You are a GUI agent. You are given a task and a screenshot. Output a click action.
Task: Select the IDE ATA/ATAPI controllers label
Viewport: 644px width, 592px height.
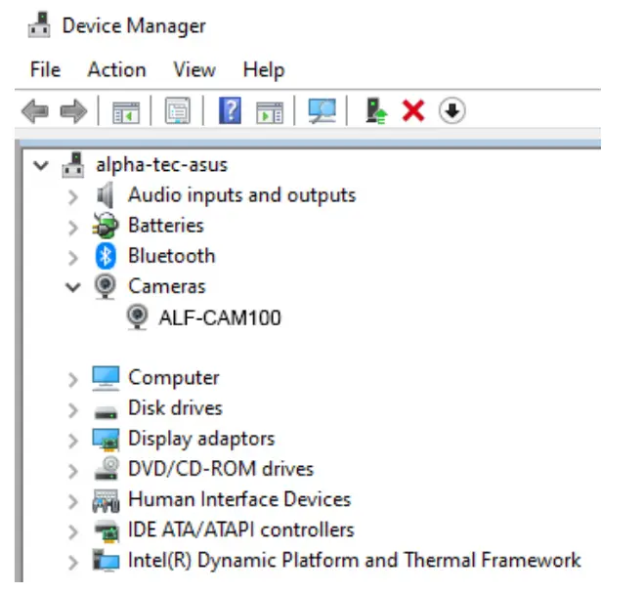(x=241, y=529)
